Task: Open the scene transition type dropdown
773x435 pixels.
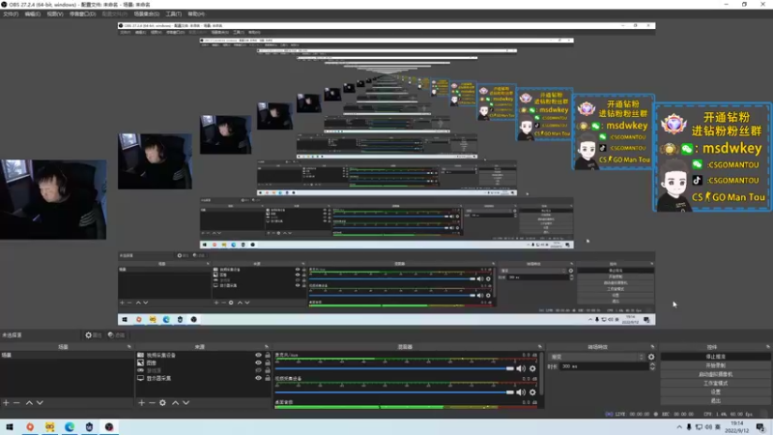Action: (597, 357)
